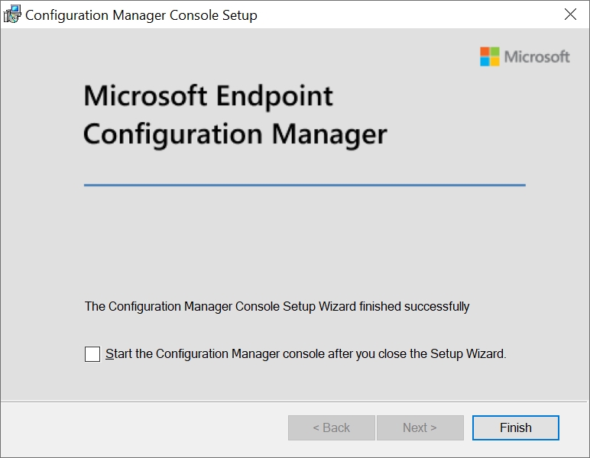Close the Console Setup window
Viewport: 590px width, 458px height.
click(569, 15)
